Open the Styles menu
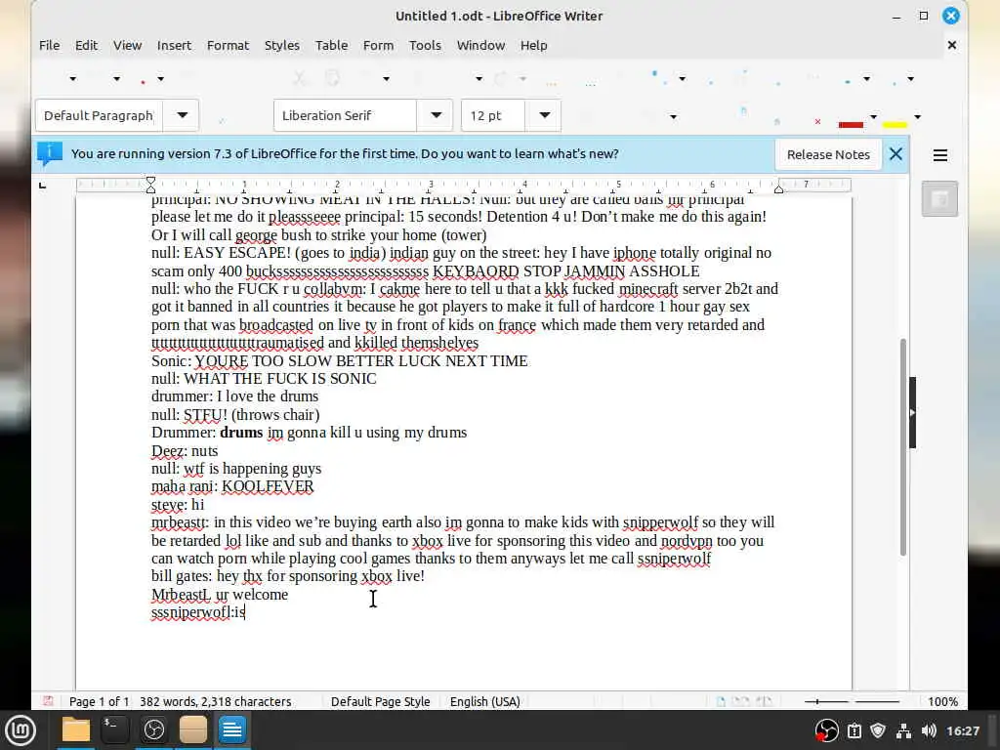The height and width of the screenshot is (750, 1000). coord(282,45)
